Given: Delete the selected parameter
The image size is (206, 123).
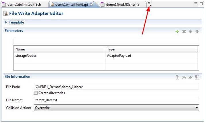Looking at the screenshot, I should (x=184, y=32).
